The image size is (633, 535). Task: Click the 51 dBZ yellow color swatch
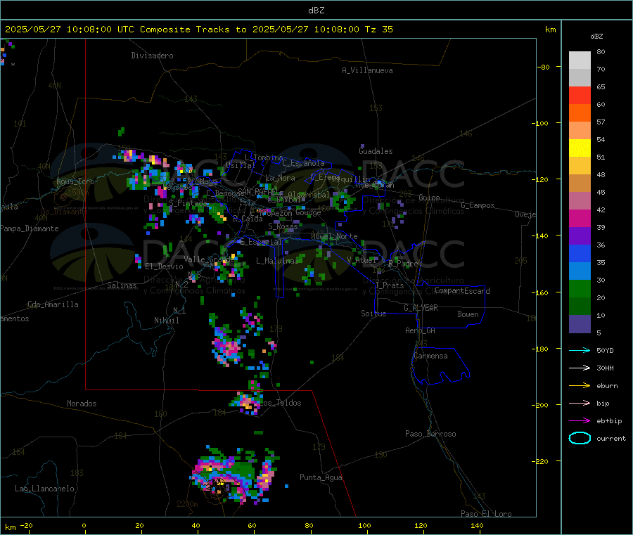coord(580,148)
